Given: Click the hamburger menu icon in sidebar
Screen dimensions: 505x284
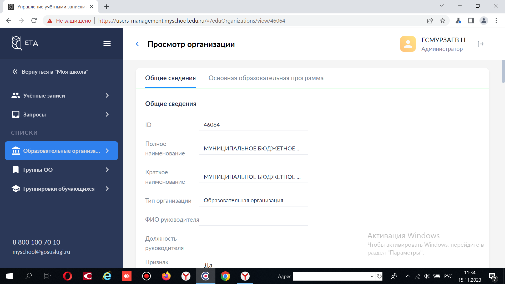Looking at the screenshot, I should tap(107, 43).
